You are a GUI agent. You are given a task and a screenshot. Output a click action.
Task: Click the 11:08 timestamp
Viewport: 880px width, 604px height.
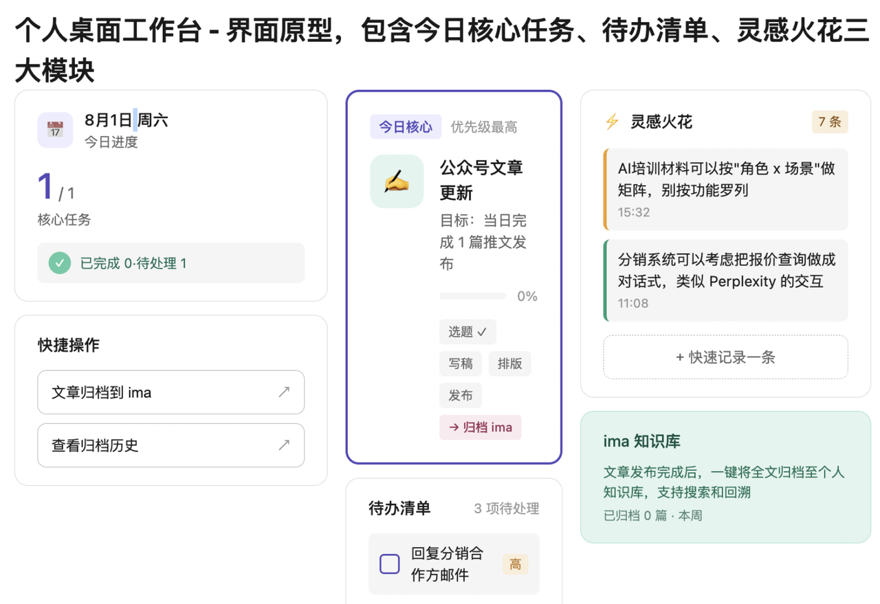(x=632, y=303)
